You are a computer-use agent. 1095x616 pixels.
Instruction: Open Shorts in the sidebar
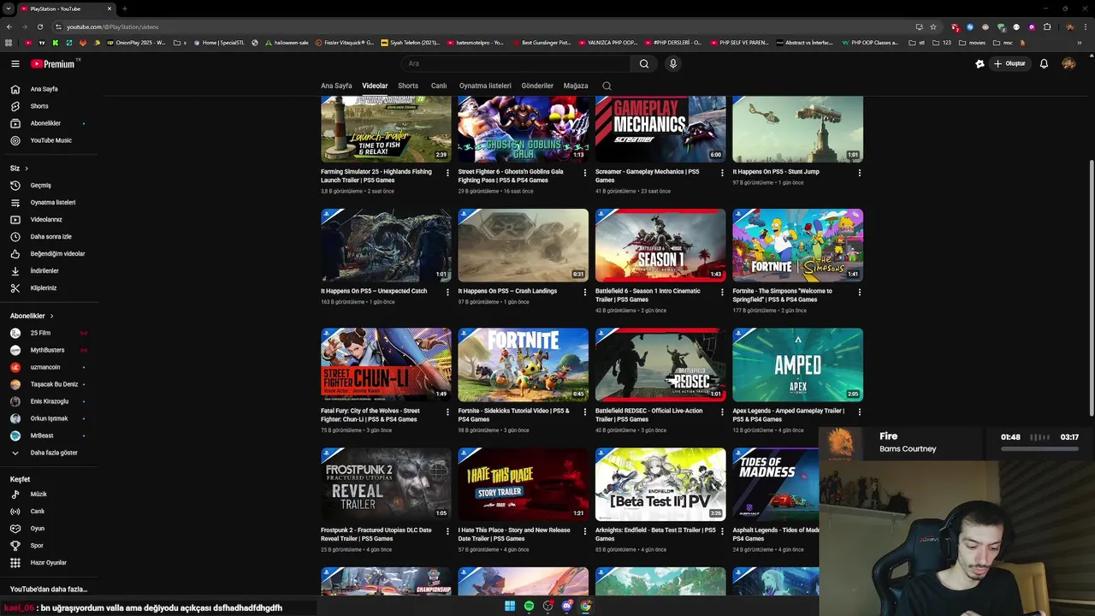(39, 106)
